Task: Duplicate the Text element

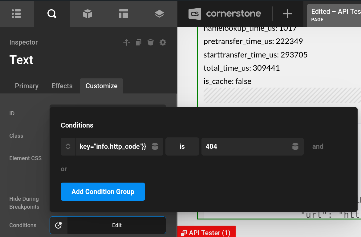Action: coord(138,42)
